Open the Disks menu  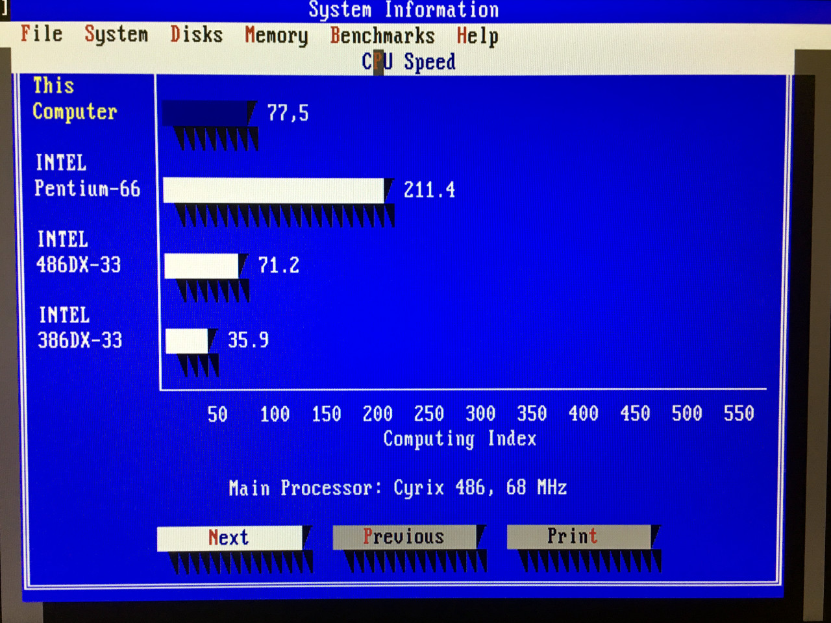pos(196,34)
